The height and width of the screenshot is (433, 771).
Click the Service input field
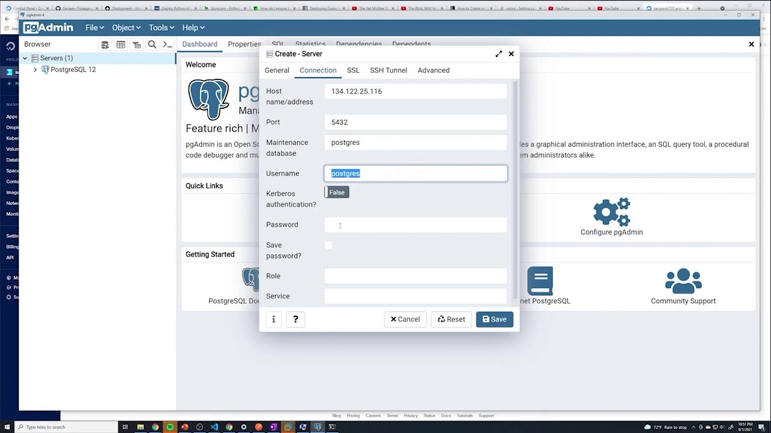coord(416,296)
